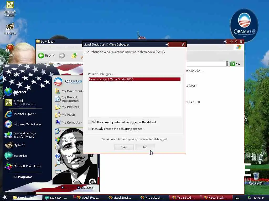Switch to last Visual Studi... taskbar button
269x201 pixels.
click(x=216, y=197)
